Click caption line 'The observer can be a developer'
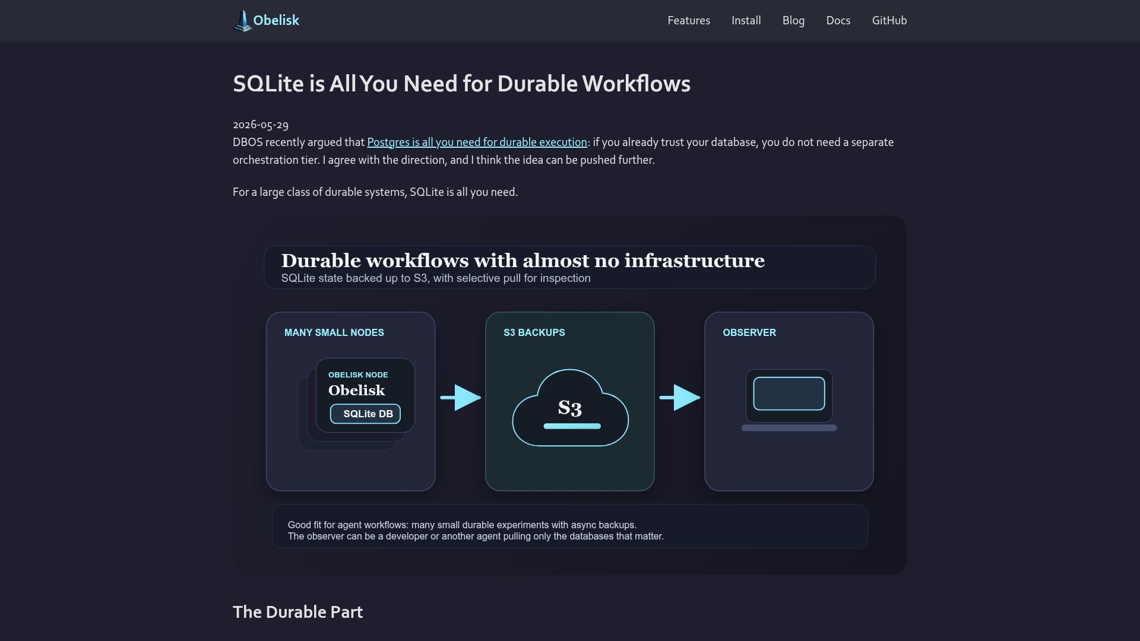The height and width of the screenshot is (641, 1140). click(x=476, y=537)
